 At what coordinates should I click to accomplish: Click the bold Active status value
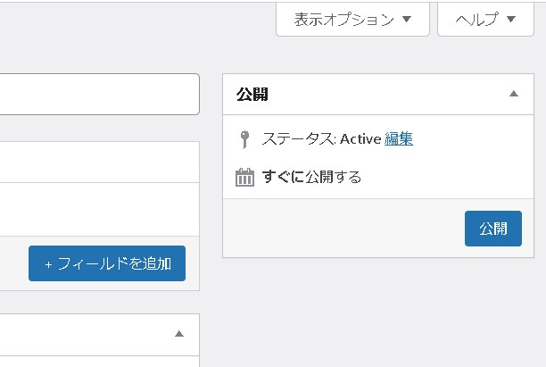[x=360, y=139]
